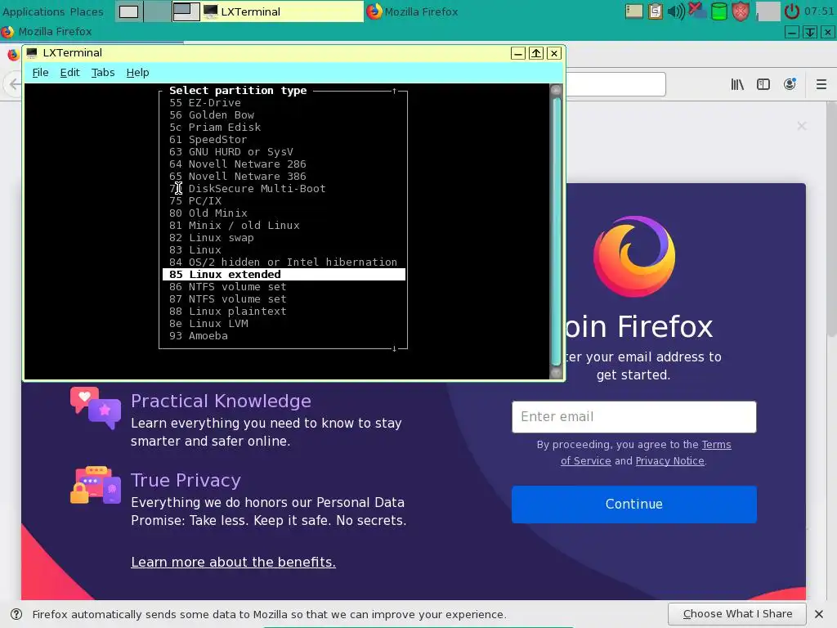Click Choose What I Share button
Viewport: 837px width, 628px height.
pyautogui.click(x=736, y=614)
